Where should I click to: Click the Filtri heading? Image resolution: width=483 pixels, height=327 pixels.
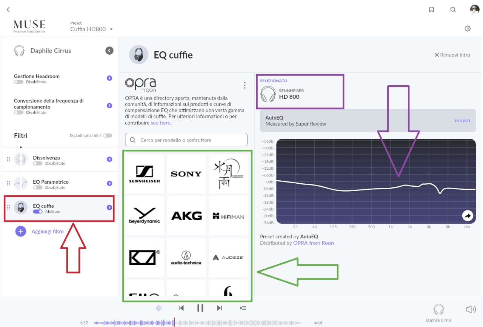21,135
